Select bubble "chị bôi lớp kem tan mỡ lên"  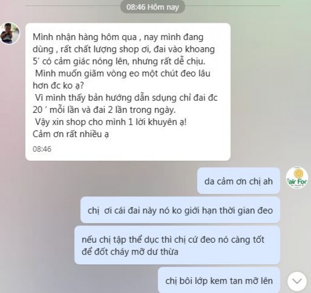219,280
